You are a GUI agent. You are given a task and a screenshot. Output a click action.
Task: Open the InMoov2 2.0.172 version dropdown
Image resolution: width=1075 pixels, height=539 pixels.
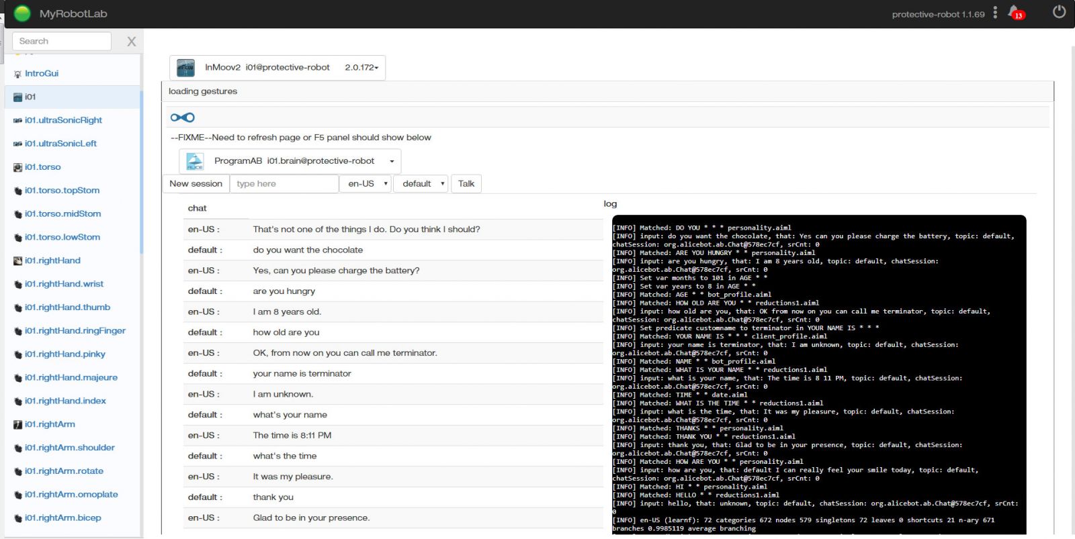coord(361,68)
